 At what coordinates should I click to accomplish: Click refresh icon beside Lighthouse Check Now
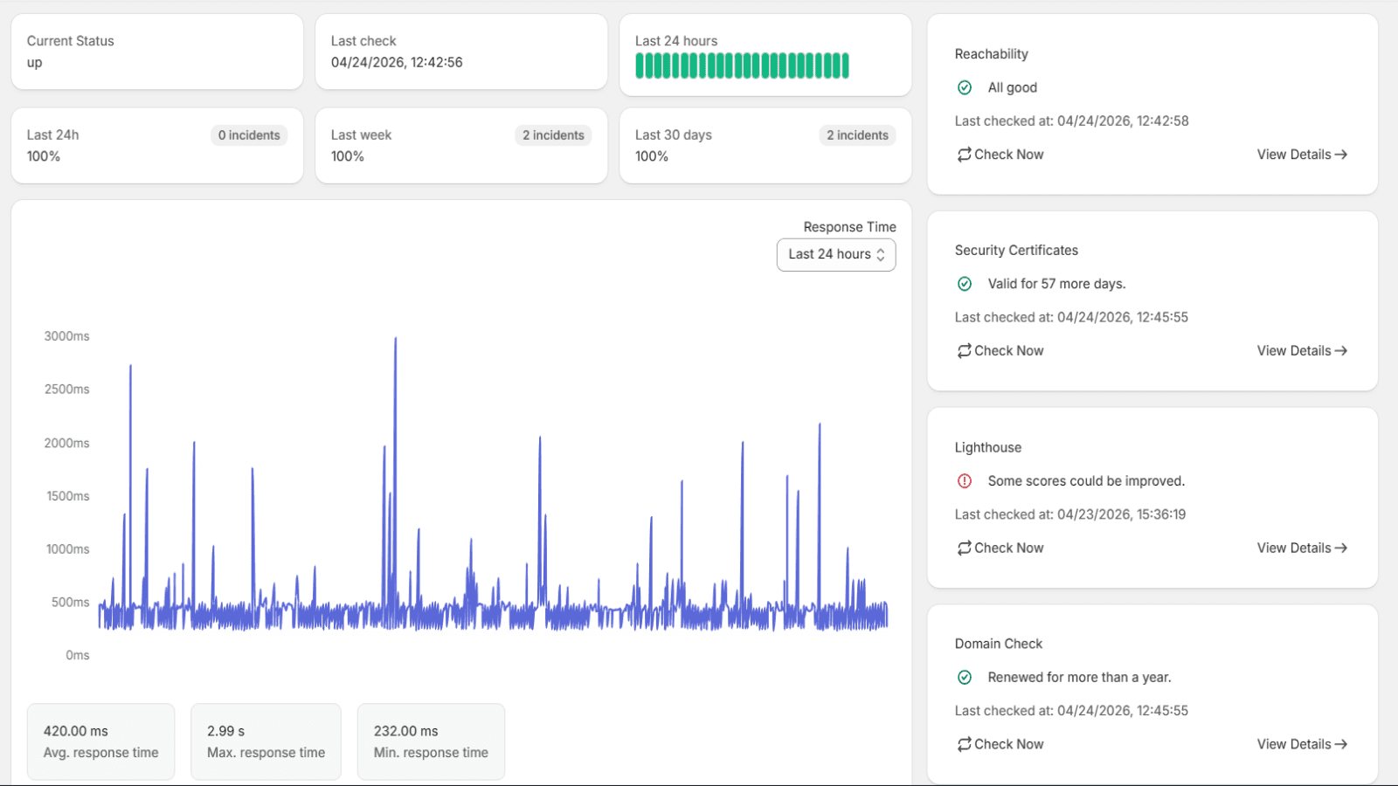click(x=965, y=548)
